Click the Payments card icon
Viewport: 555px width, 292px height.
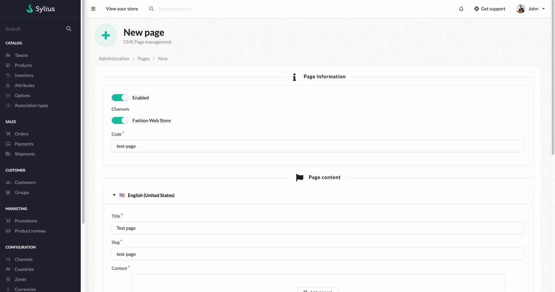click(8, 144)
